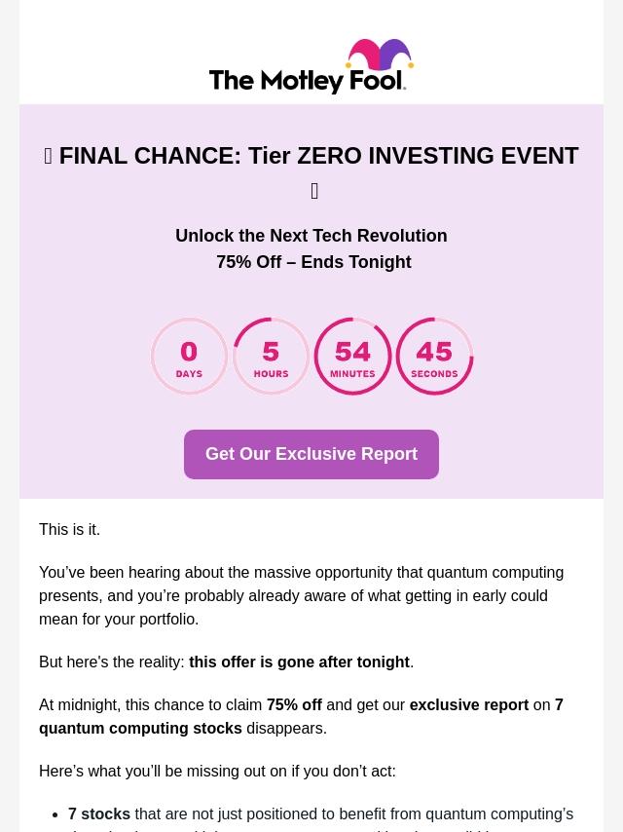Screen dimensions: 623x832
Task: Click the bold "this offer is gone after tonight" text
Action: [299, 662]
